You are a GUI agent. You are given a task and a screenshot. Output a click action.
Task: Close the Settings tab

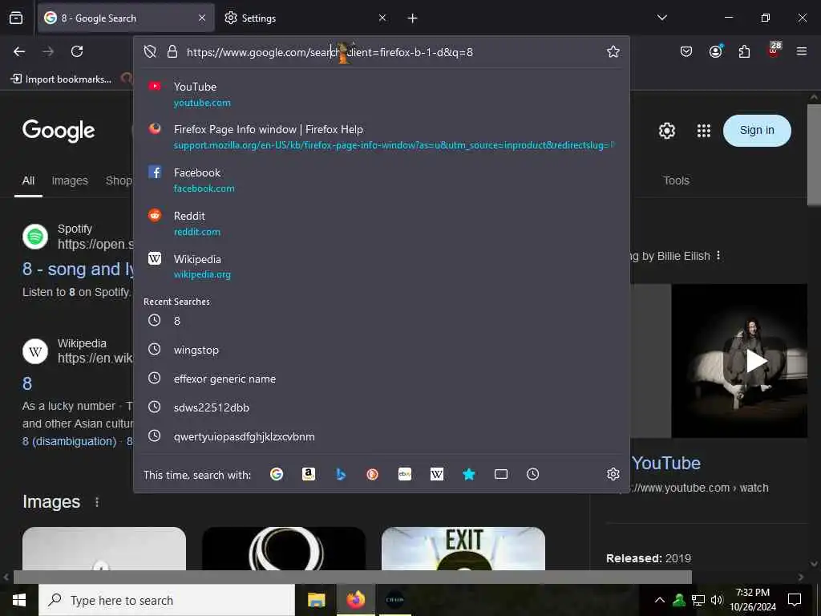(x=382, y=18)
